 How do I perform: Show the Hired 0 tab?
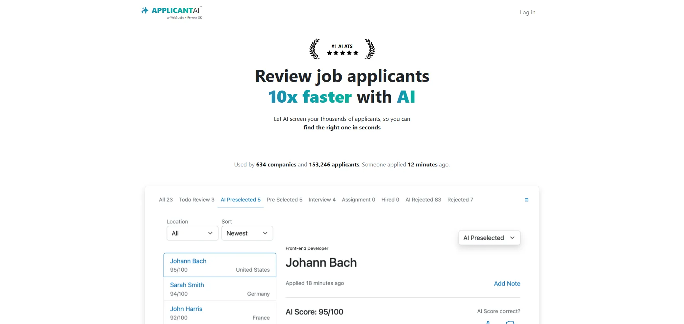pos(390,200)
